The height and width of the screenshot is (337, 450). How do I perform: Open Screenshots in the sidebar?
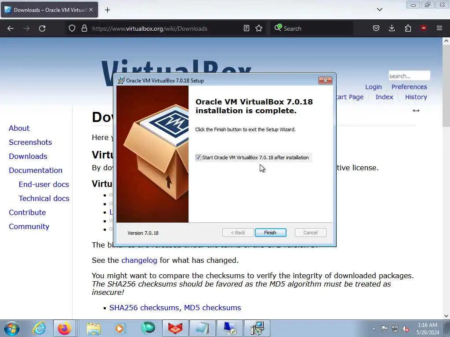point(30,142)
